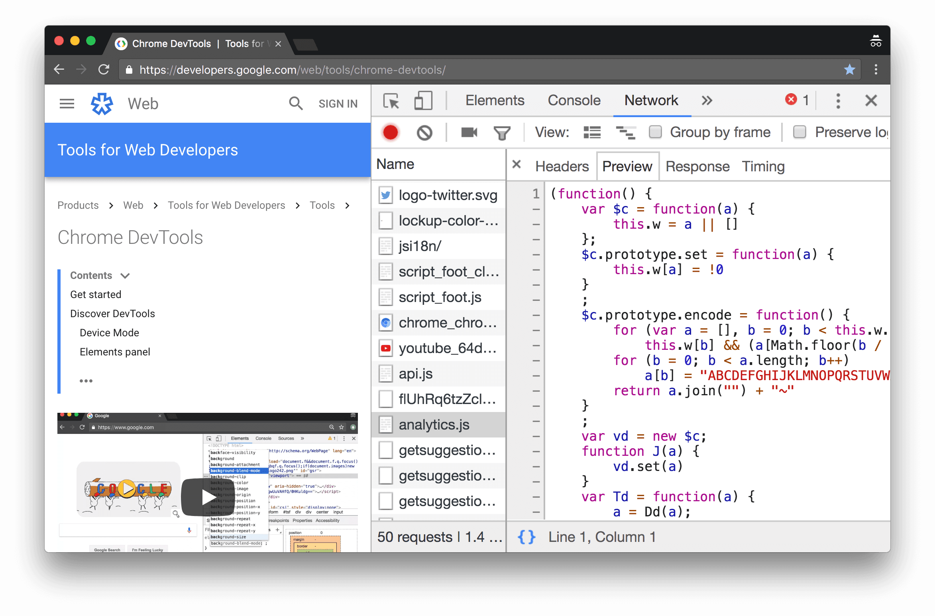Click the record network traffic button
The height and width of the screenshot is (616, 935).
click(x=390, y=133)
